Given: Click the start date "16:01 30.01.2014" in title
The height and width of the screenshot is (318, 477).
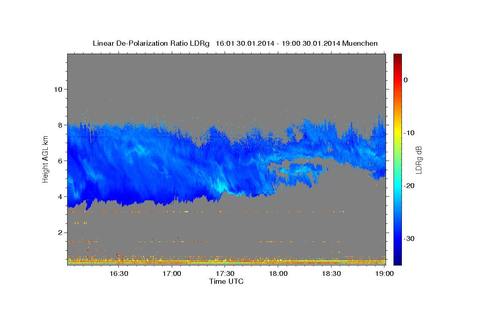Looking at the screenshot, I should (245, 43).
